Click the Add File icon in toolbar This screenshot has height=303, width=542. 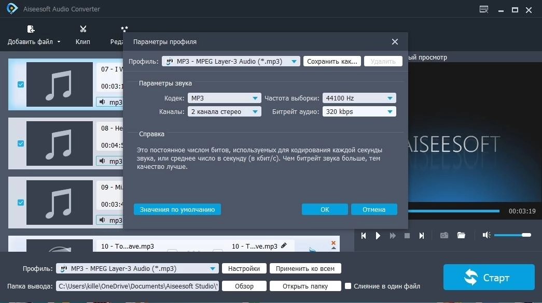pos(31,29)
